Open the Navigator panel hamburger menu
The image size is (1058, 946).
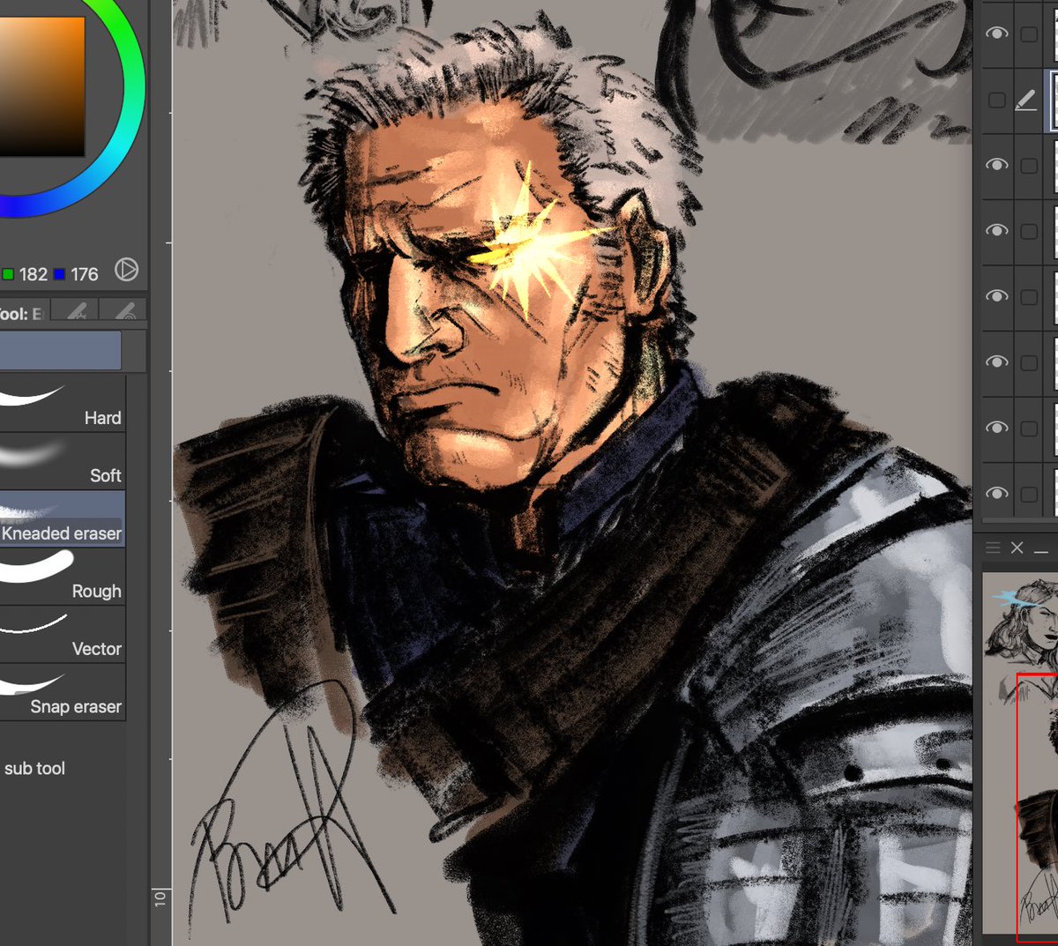993,547
